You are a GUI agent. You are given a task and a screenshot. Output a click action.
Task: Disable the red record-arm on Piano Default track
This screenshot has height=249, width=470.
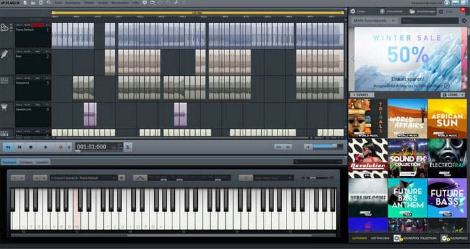click(38, 25)
